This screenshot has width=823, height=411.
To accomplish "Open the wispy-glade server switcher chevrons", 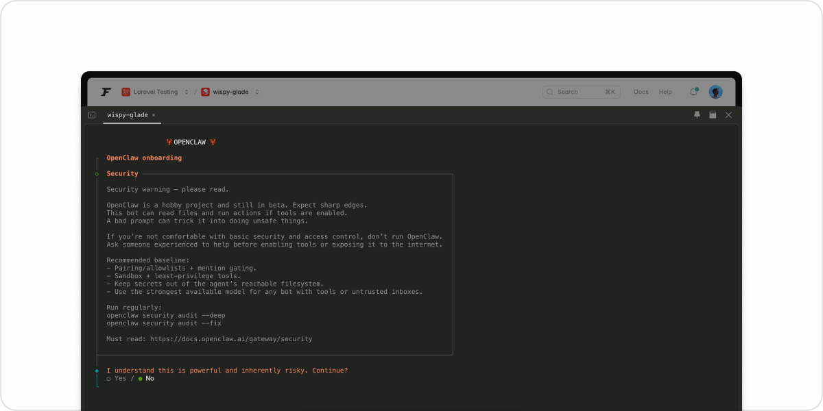I will 257,92.
